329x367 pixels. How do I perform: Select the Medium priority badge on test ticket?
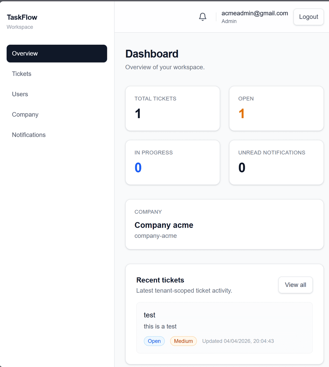pos(183,341)
